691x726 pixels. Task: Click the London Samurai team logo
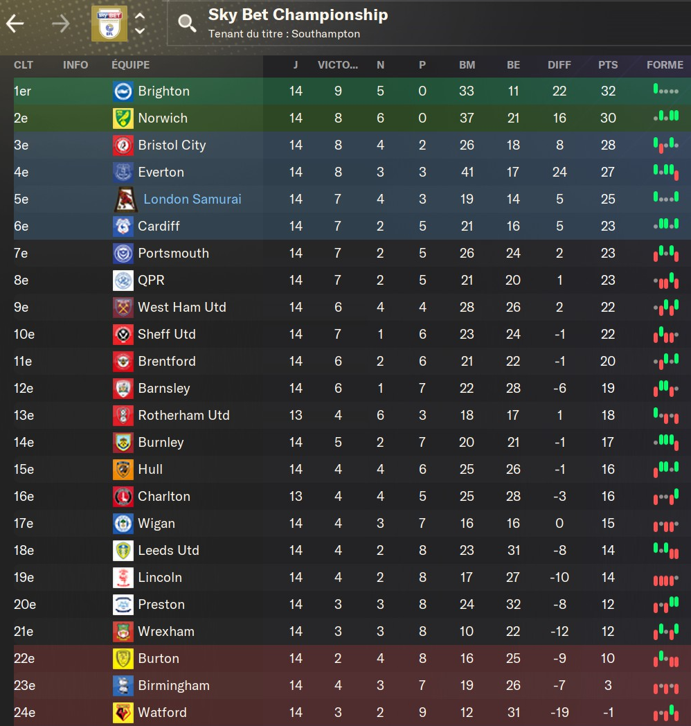(x=125, y=200)
